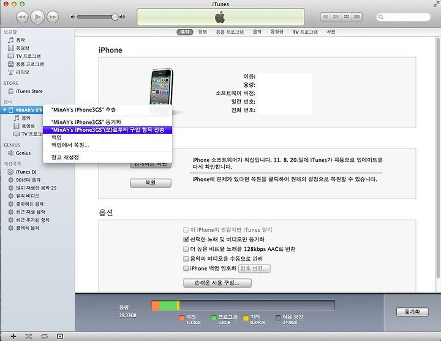Click the vertical scrollbar of summary pane
This screenshot has height=341, width=441.
click(x=437, y=158)
